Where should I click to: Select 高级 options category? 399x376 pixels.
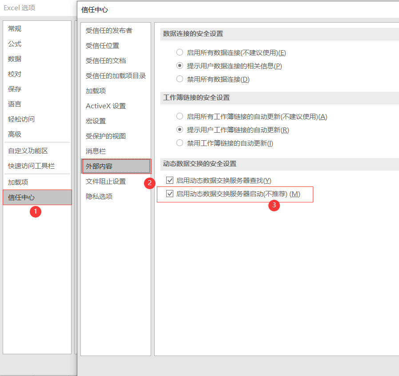[37, 134]
